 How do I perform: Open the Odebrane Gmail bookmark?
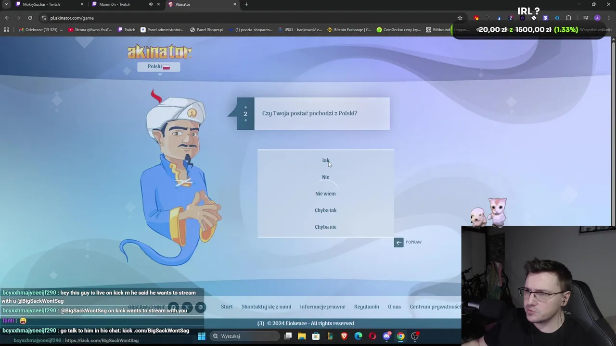(41, 30)
